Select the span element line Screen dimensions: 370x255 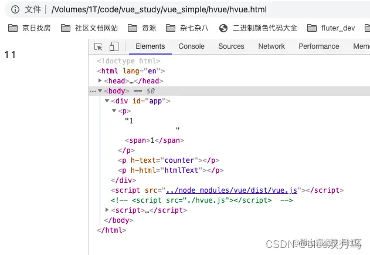pos(155,140)
